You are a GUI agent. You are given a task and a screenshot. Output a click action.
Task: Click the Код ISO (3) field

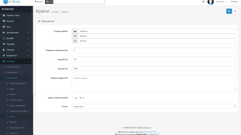(x=154, y=69)
